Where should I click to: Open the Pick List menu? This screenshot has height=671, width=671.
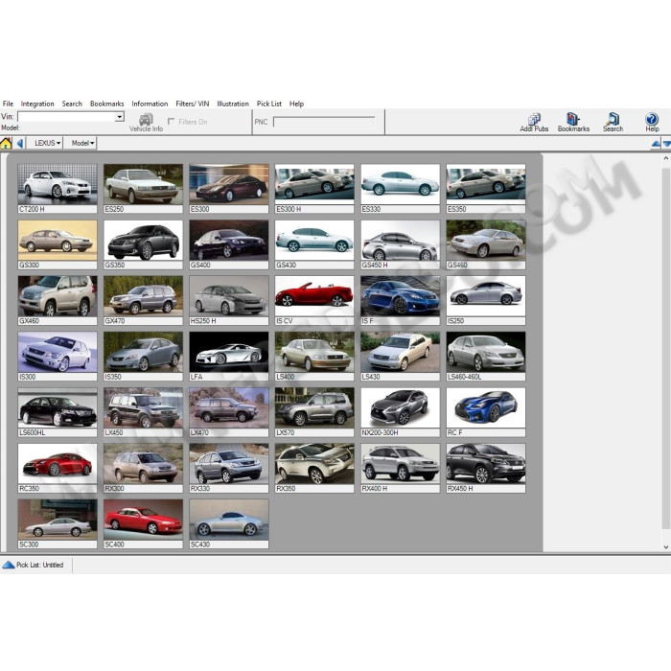[269, 104]
